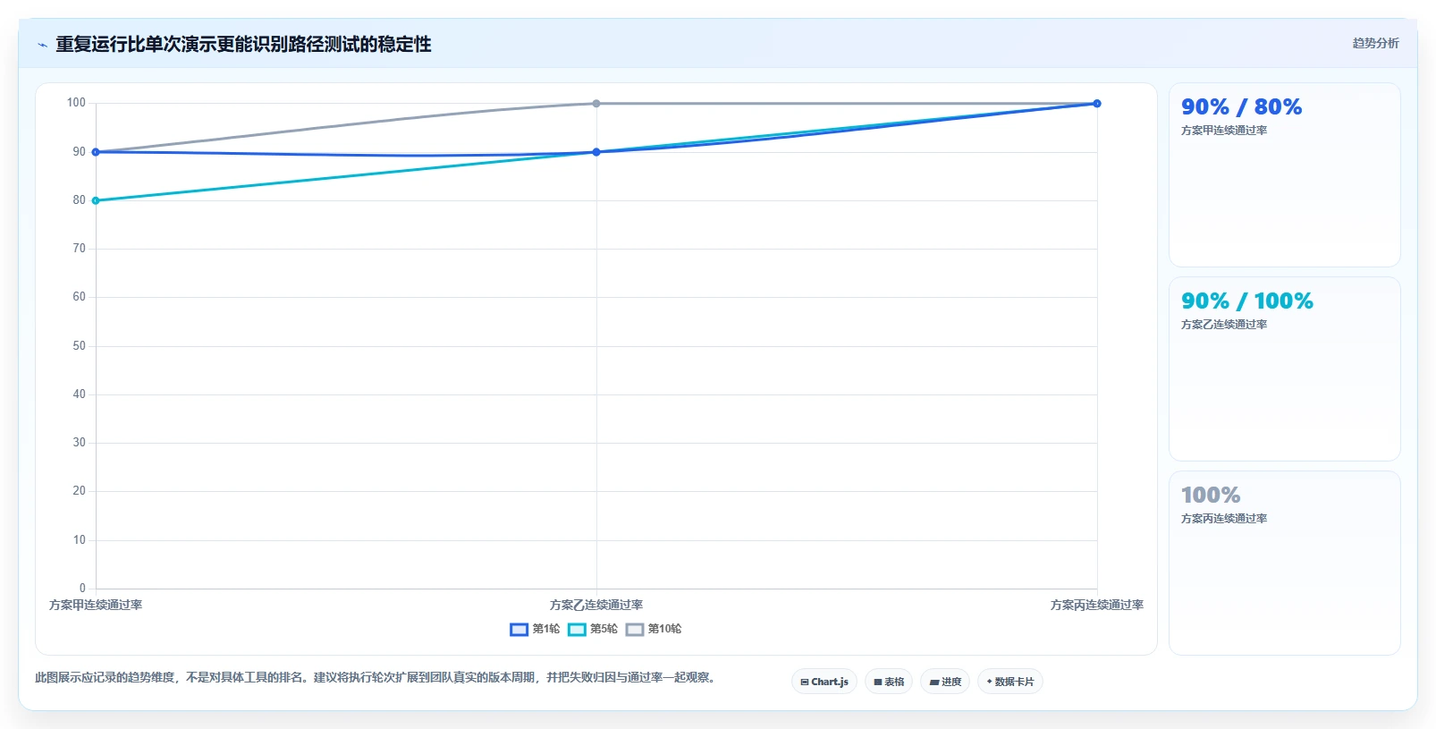
Task: Click the 第10轮 legend label text
Action: tap(664, 630)
